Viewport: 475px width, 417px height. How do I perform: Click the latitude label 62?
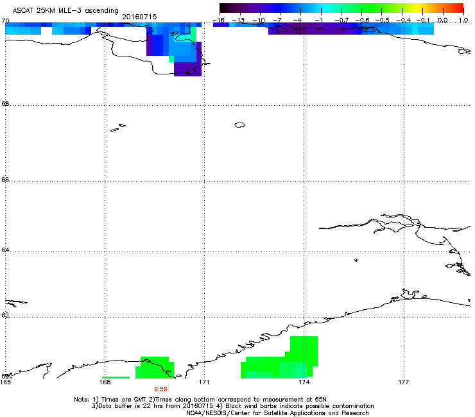(x=5, y=315)
